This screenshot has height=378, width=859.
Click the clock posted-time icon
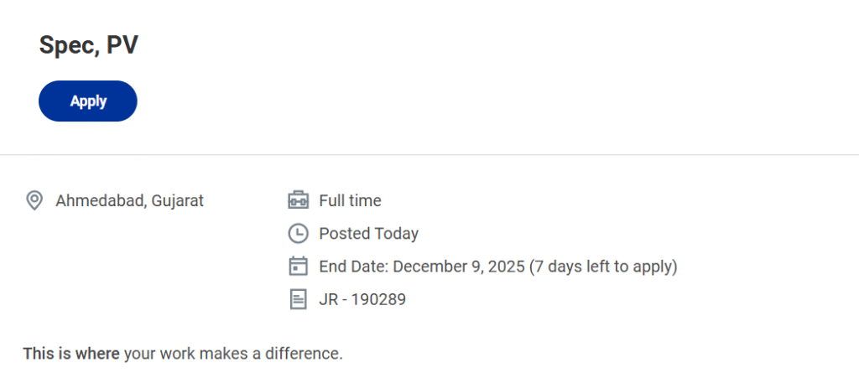[298, 234]
